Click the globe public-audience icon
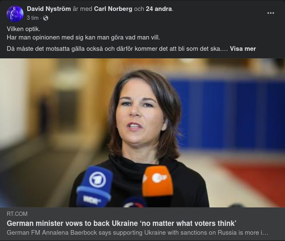This screenshot has width=285, height=241. 46,18
